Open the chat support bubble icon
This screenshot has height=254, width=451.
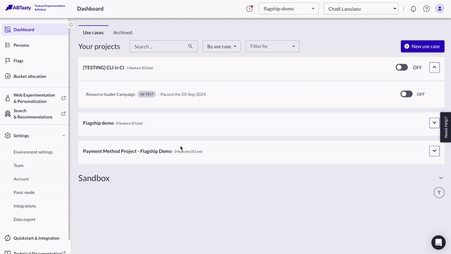(x=438, y=242)
